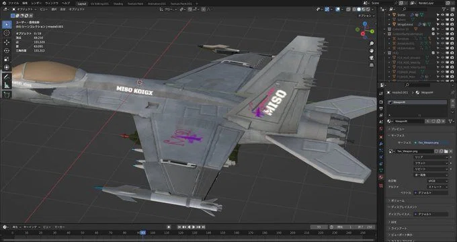457x242 pixels.
Task: Open the レンダー menu
Action: click(x=36, y=3)
